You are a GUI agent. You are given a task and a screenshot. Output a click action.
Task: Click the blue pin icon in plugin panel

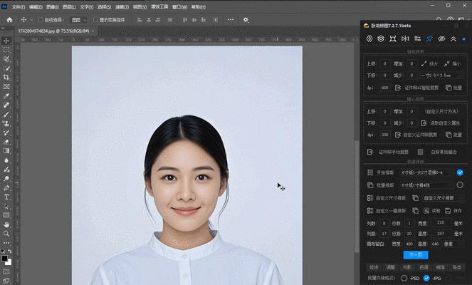[x=429, y=38]
